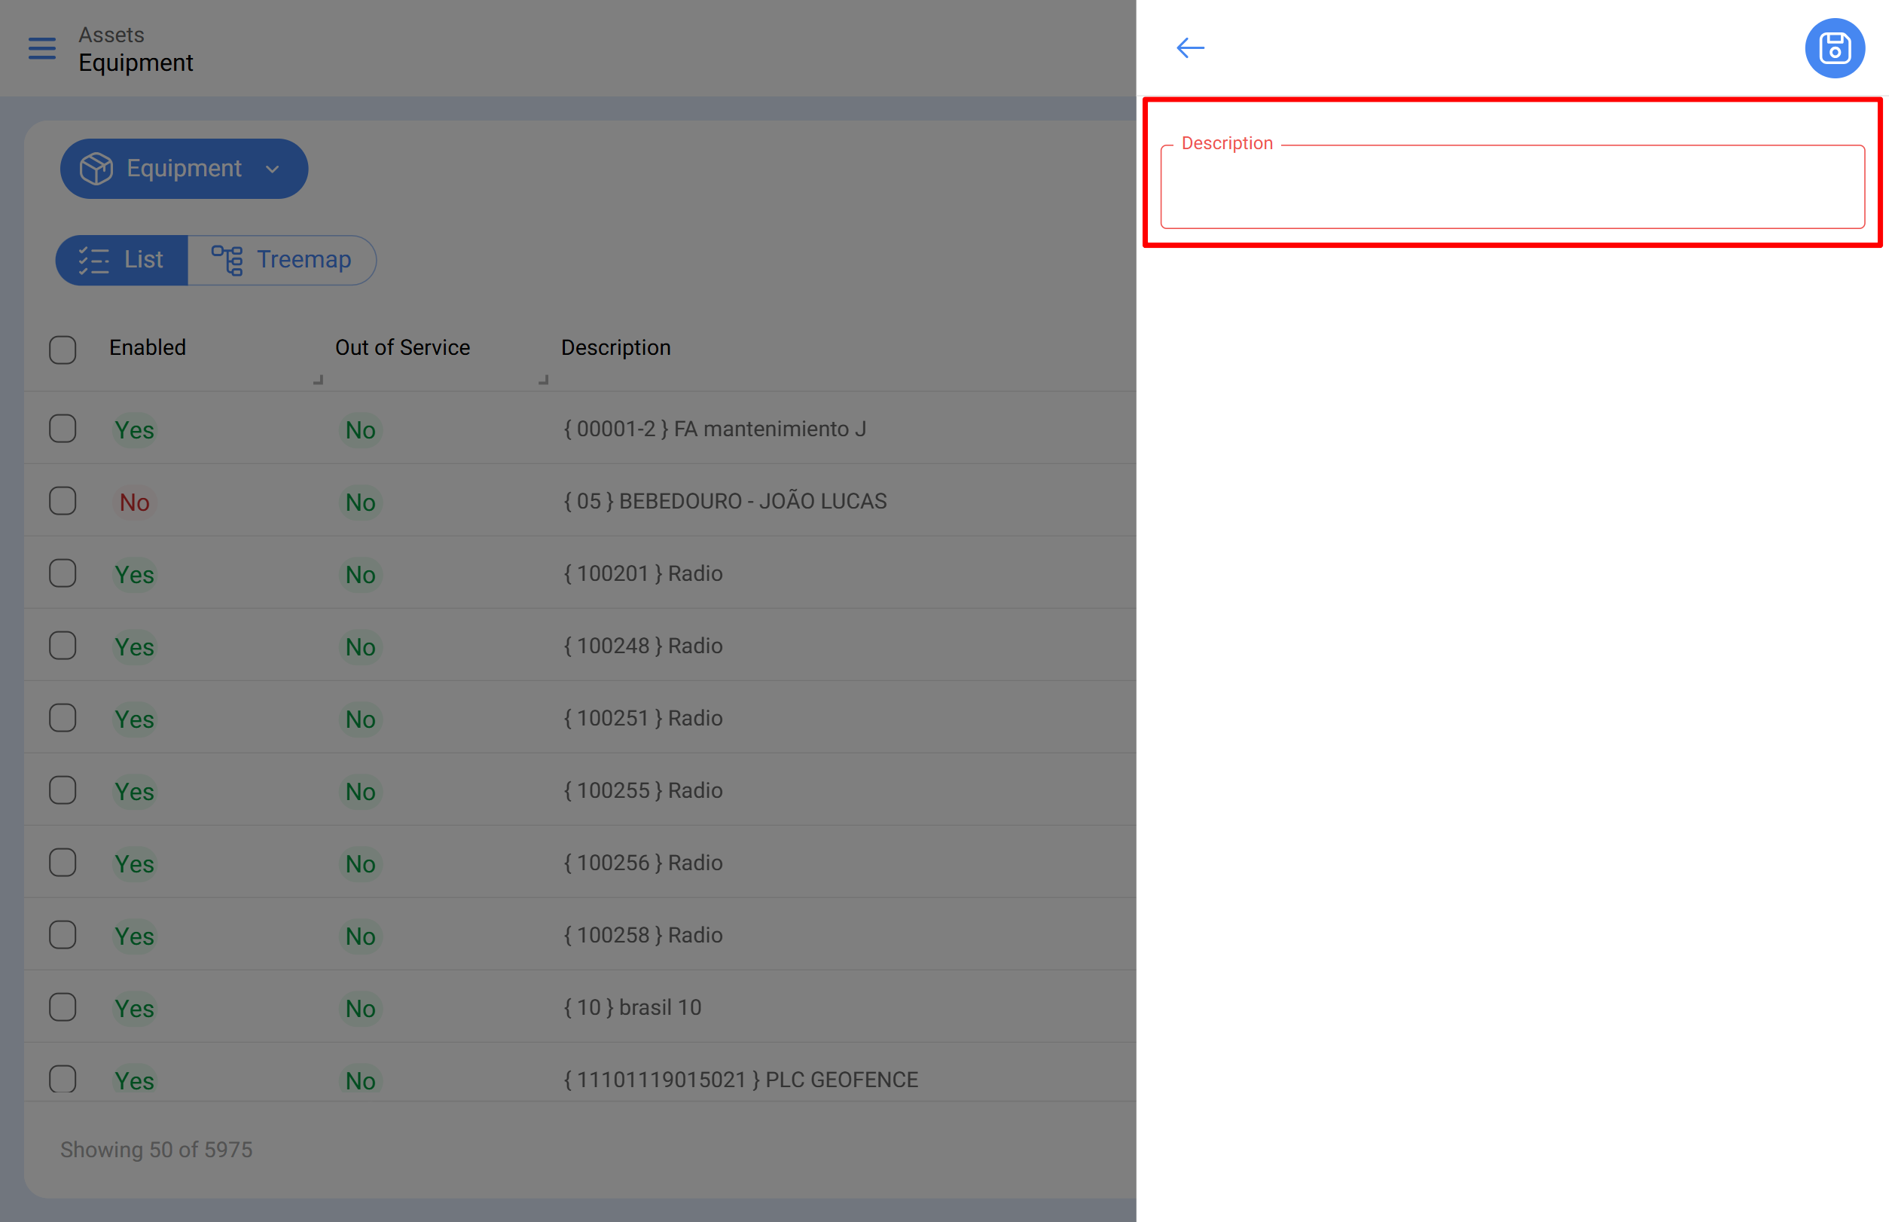Image resolution: width=1889 pixels, height=1222 pixels.
Task: Click '{ 100256 } Radio' description
Action: pyautogui.click(x=642, y=862)
